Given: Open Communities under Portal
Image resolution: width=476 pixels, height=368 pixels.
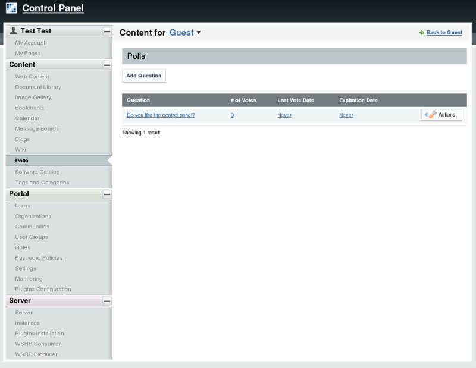Looking at the screenshot, I should tap(32, 227).
